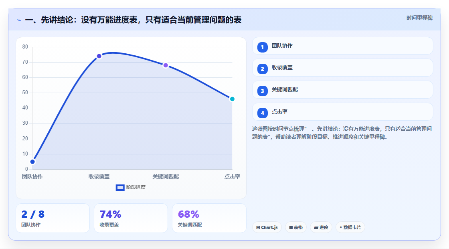Click the 80 y-axis value

click(25, 47)
